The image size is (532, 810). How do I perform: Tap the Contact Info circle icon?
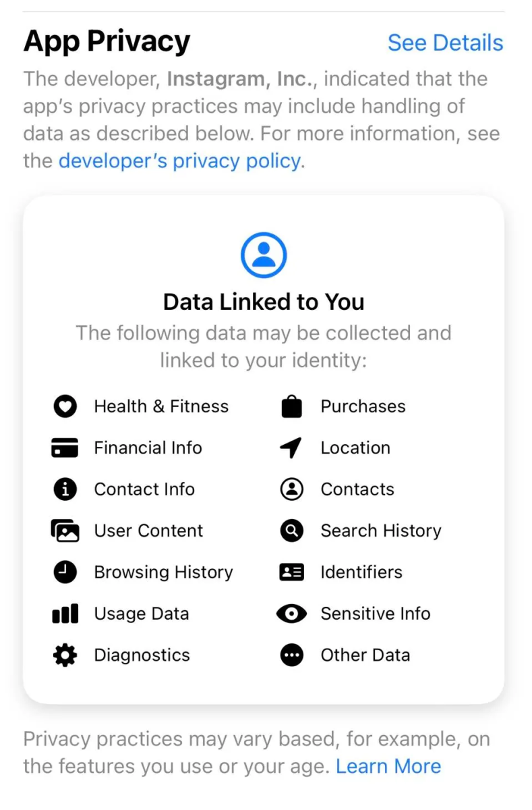coord(65,489)
